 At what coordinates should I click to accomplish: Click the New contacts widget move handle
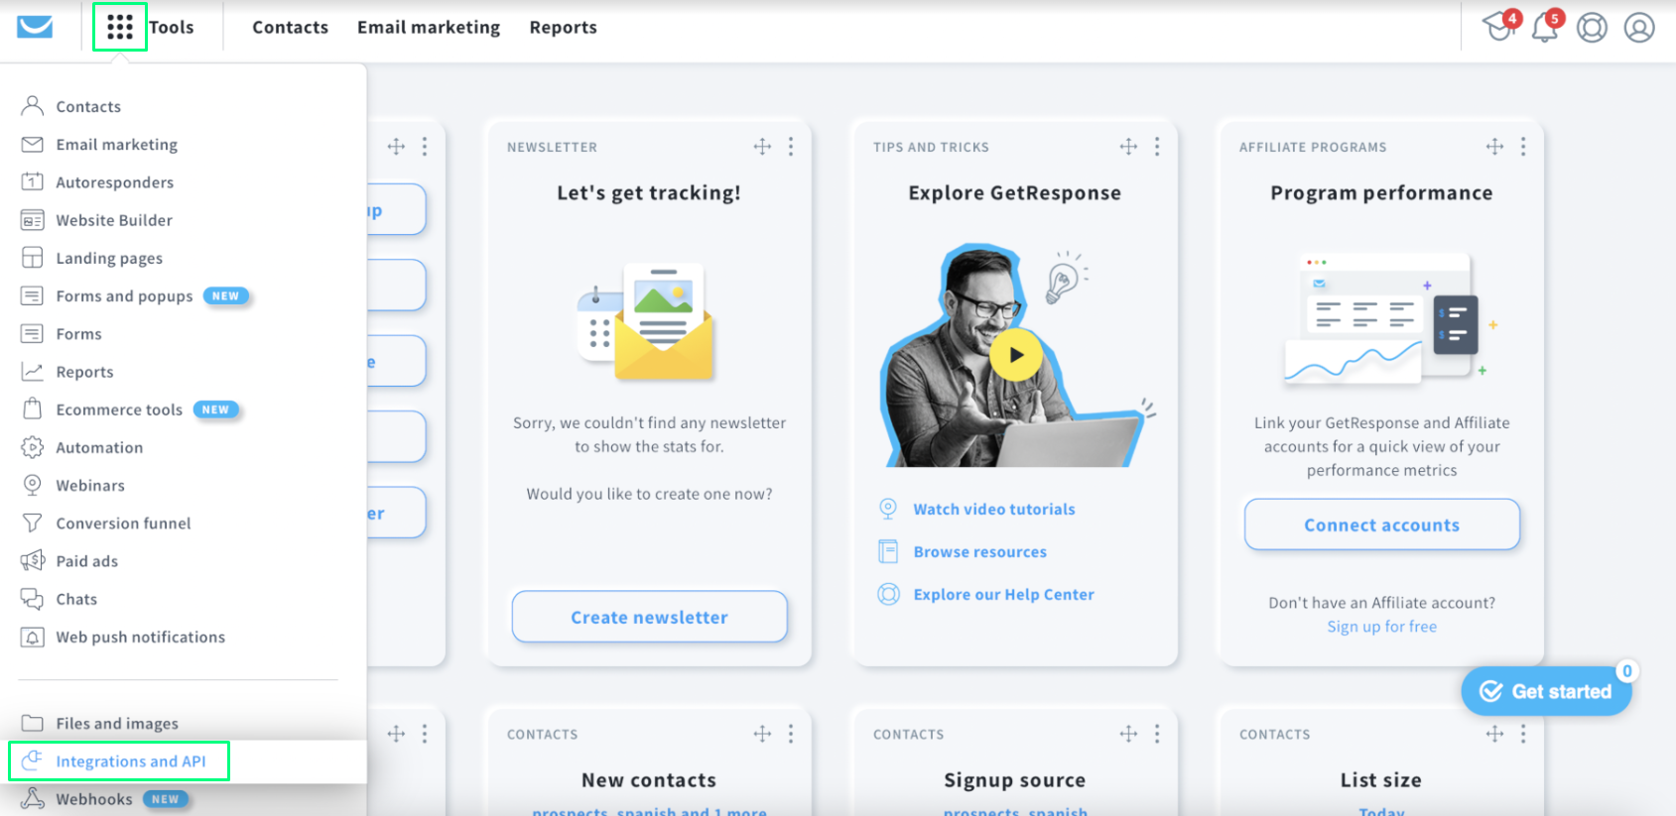(x=762, y=734)
